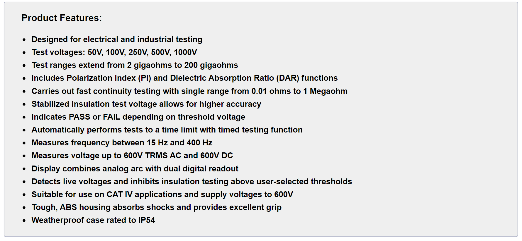Image resolution: width=522 pixels, height=241 pixels.
Task: Click the bullet beside 'Designed for electrical'
Action: pyautogui.click(x=24, y=40)
